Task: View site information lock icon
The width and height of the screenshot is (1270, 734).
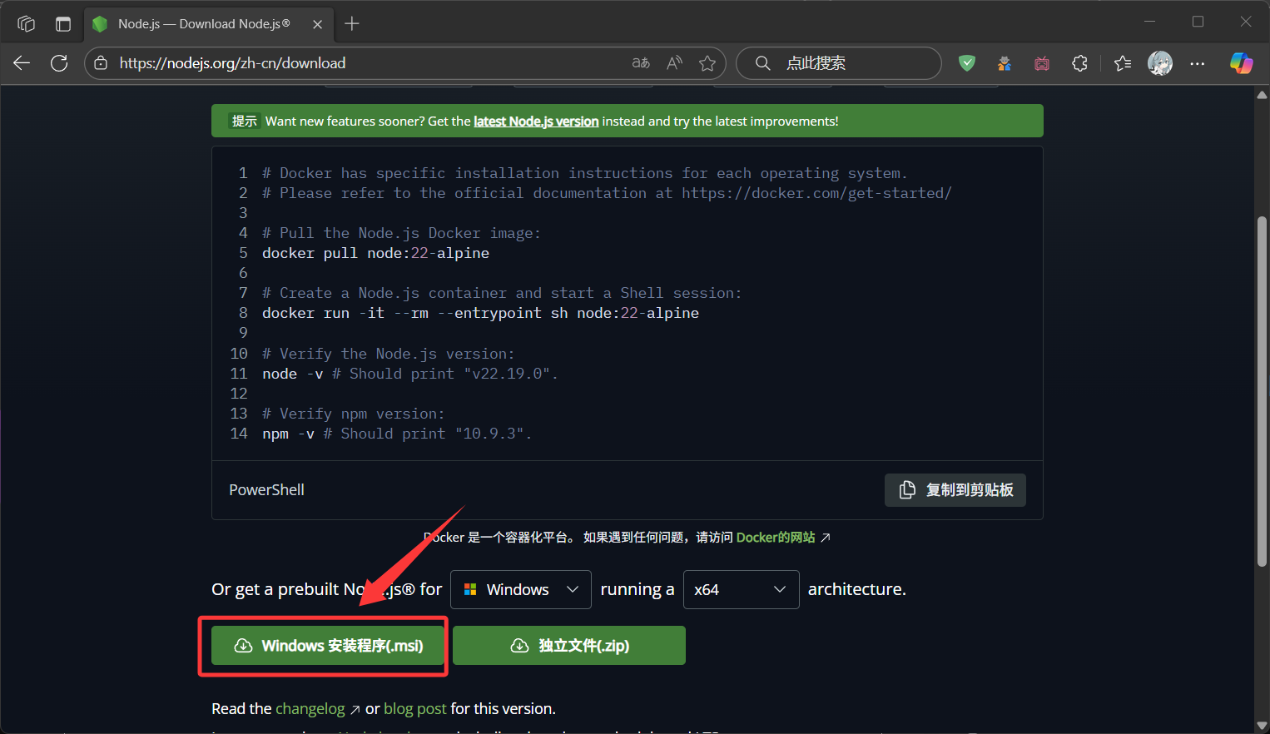Action: pos(100,63)
